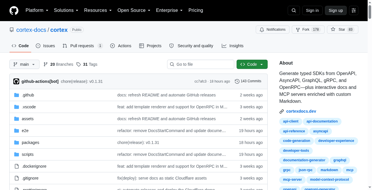Click the Sign in button
This screenshot has width=372, height=190.
[x=312, y=10]
